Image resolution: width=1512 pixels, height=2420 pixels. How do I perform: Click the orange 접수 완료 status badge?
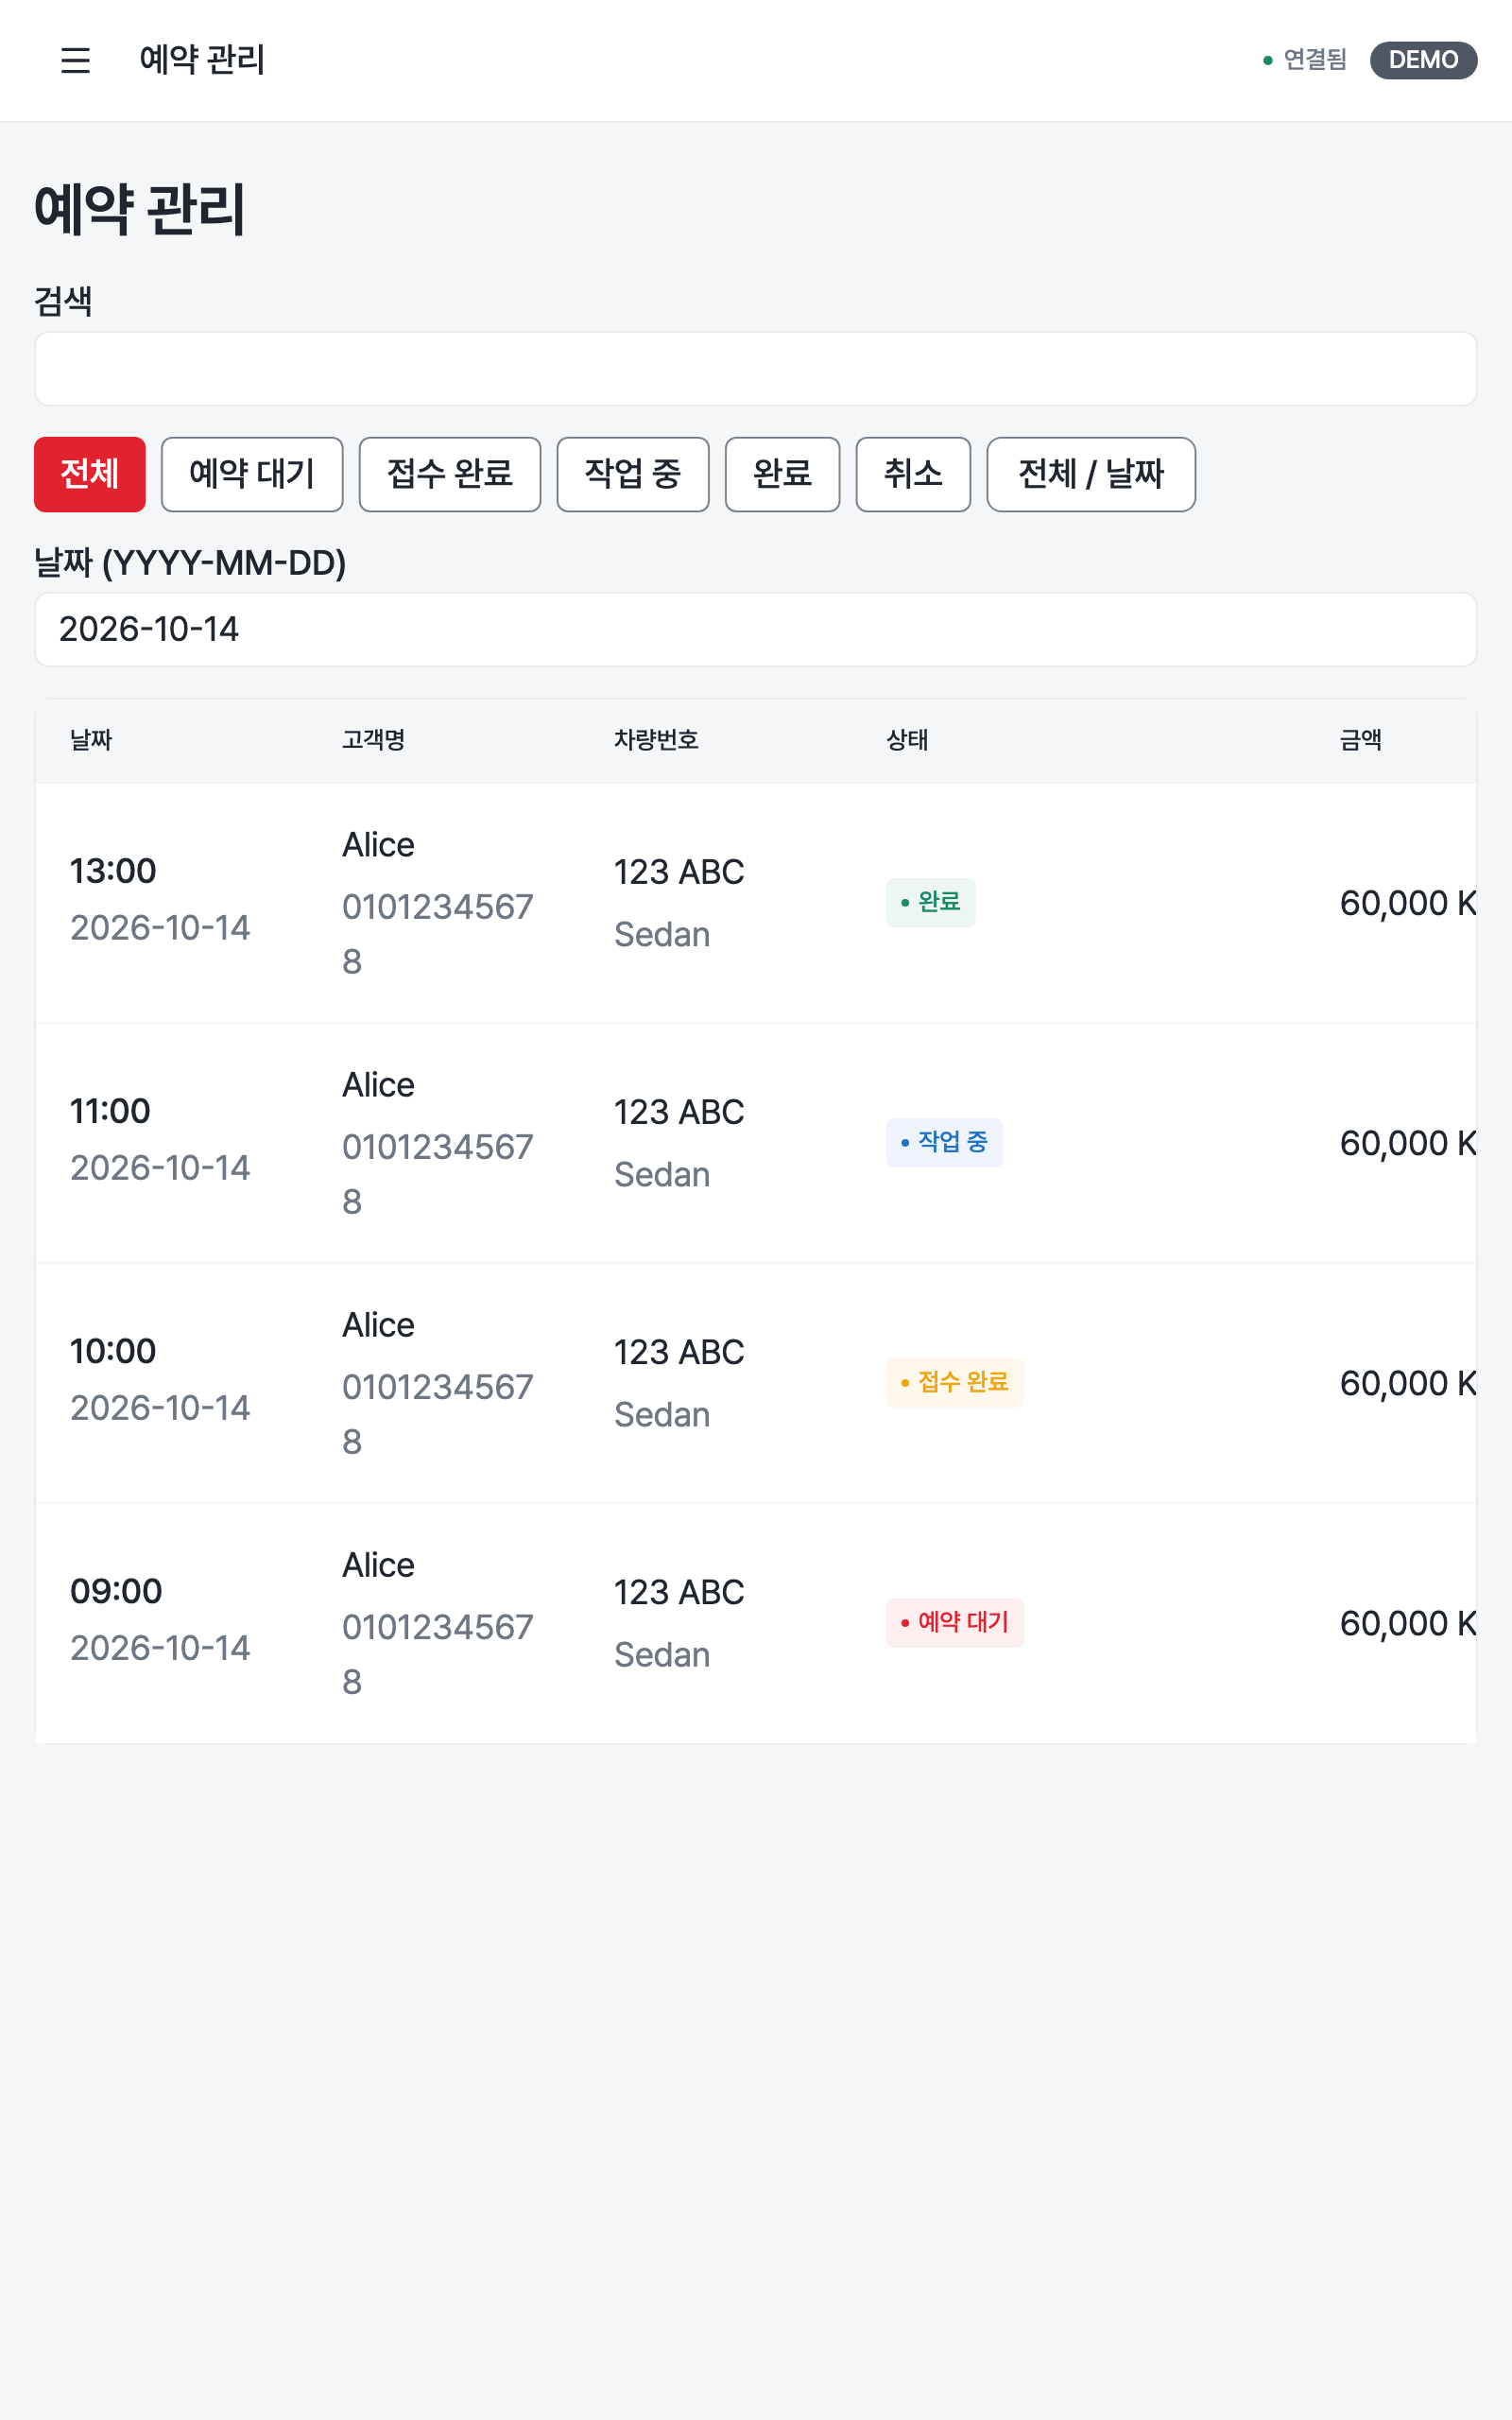954,1383
